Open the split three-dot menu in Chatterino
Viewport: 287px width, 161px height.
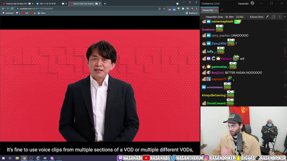(x=280, y=17)
